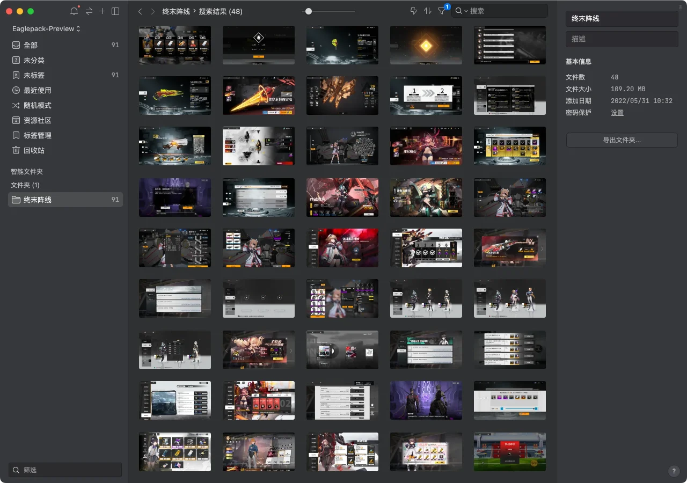Click the plus add icon in sidebar header
Viewport: 687px width, 483px height.
click(102, 11)
